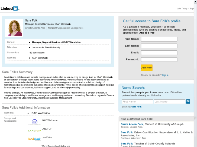This screenshot has width=197, height=147.
Task: Click Get full access to profile heading
Action: (x=151, y=21)
